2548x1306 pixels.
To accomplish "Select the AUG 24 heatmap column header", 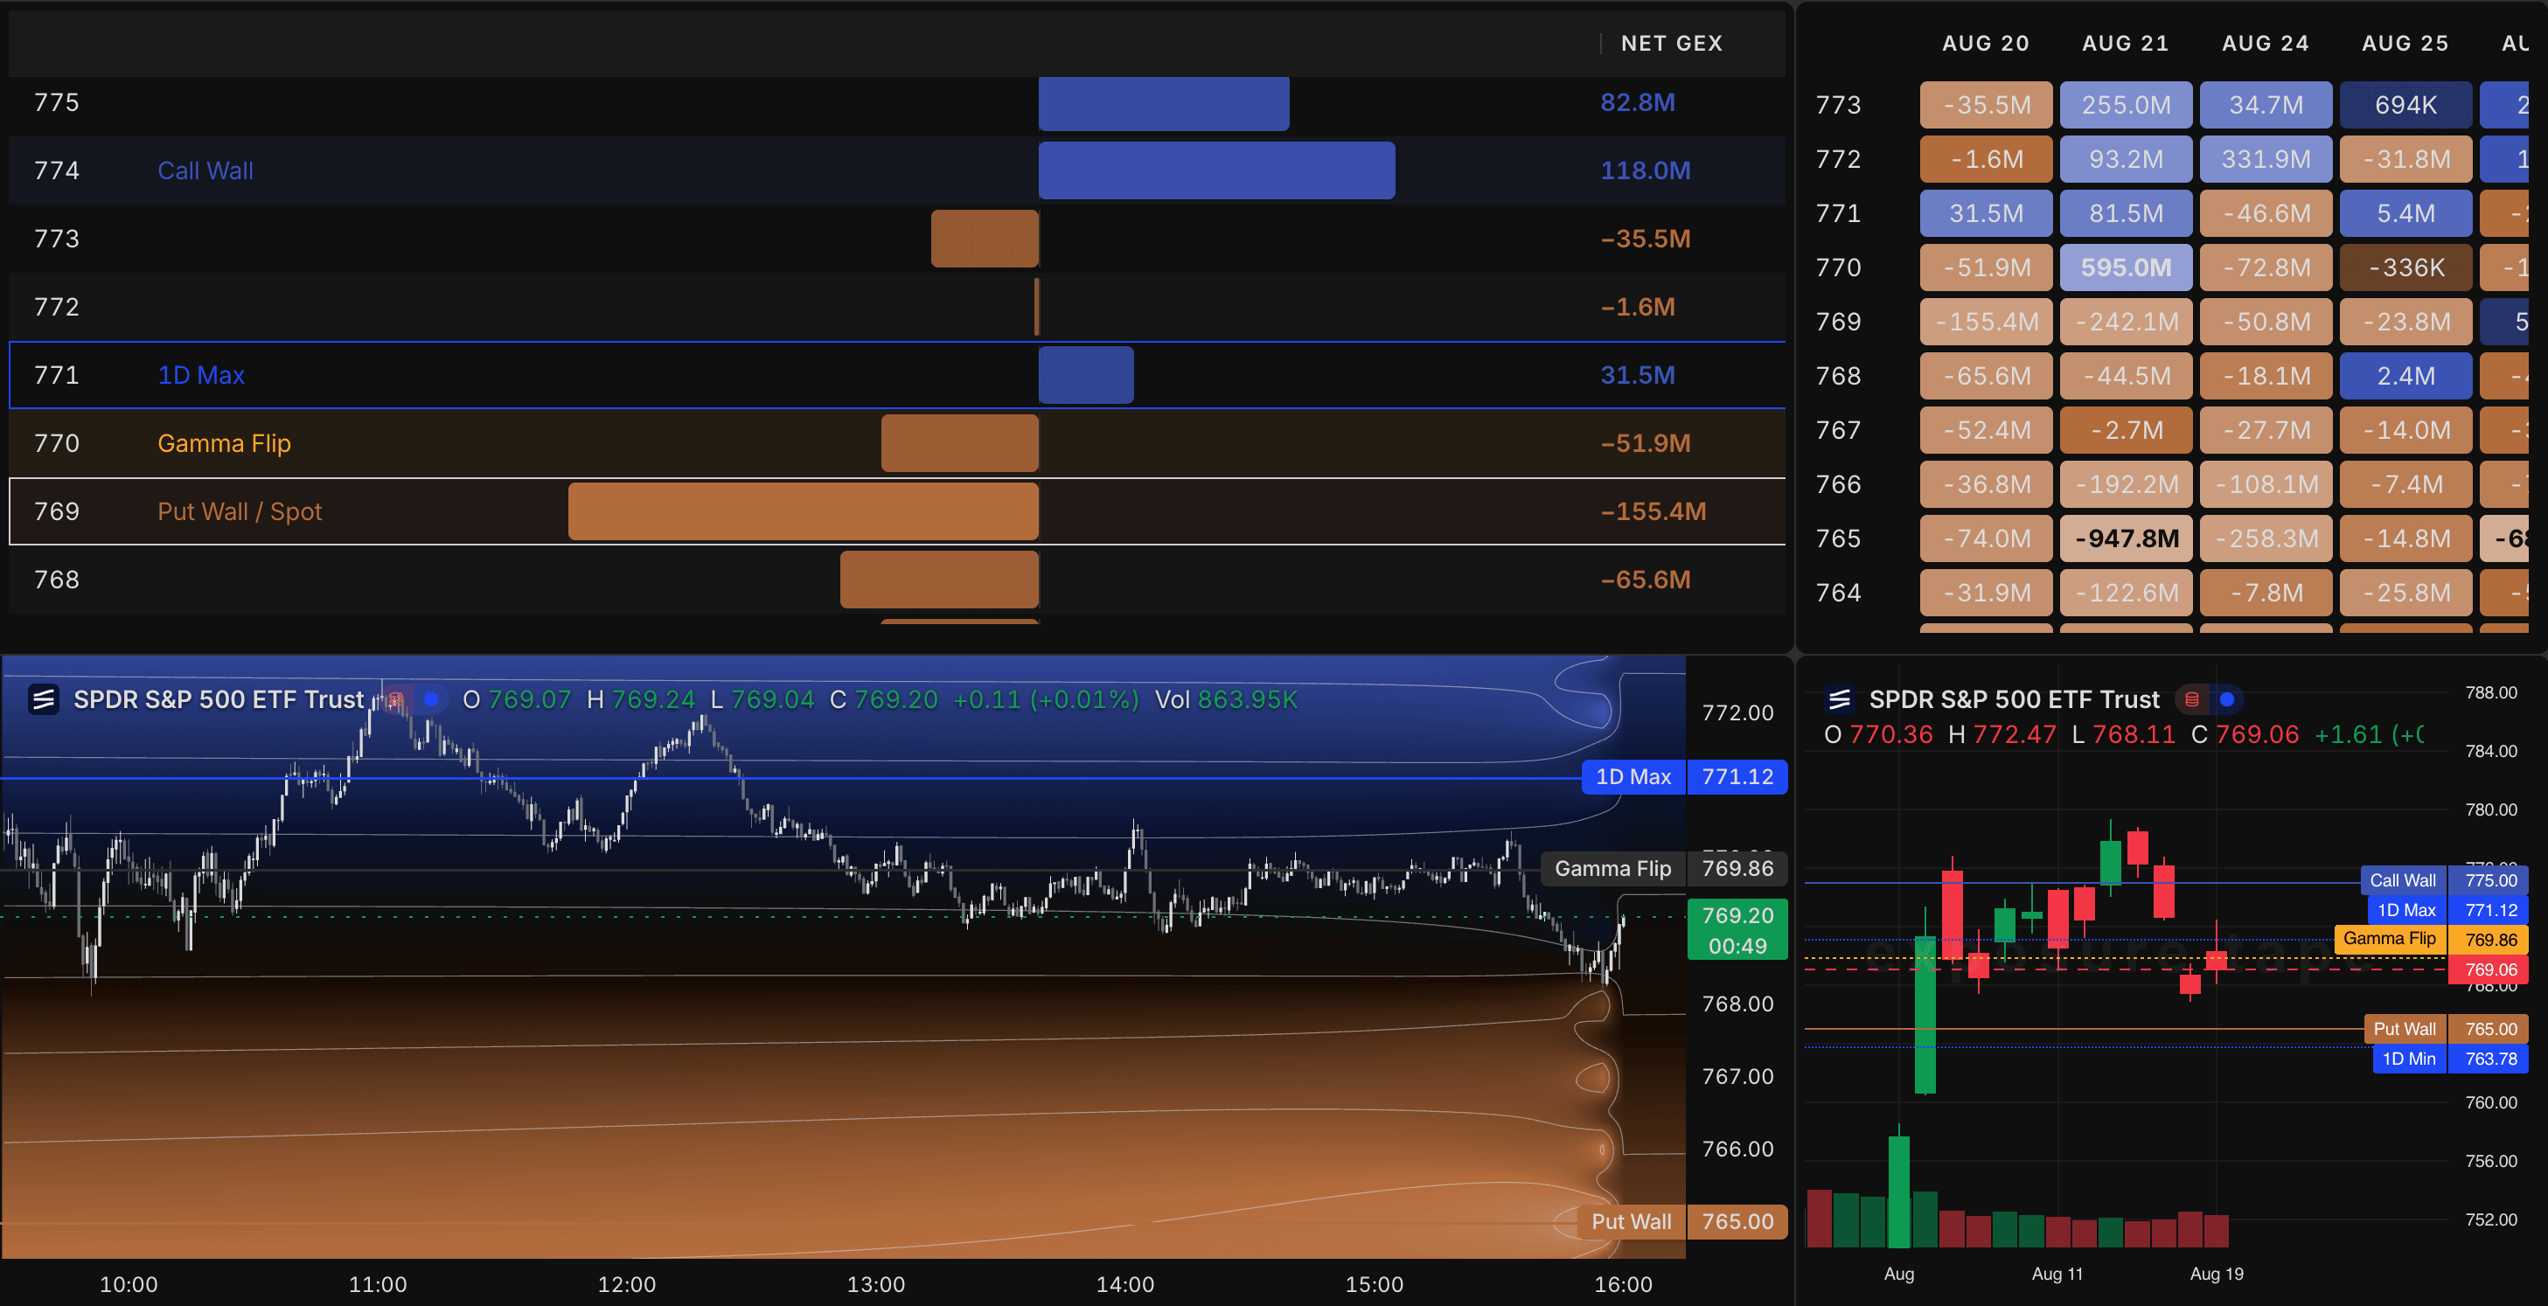I will (2266, 44).
